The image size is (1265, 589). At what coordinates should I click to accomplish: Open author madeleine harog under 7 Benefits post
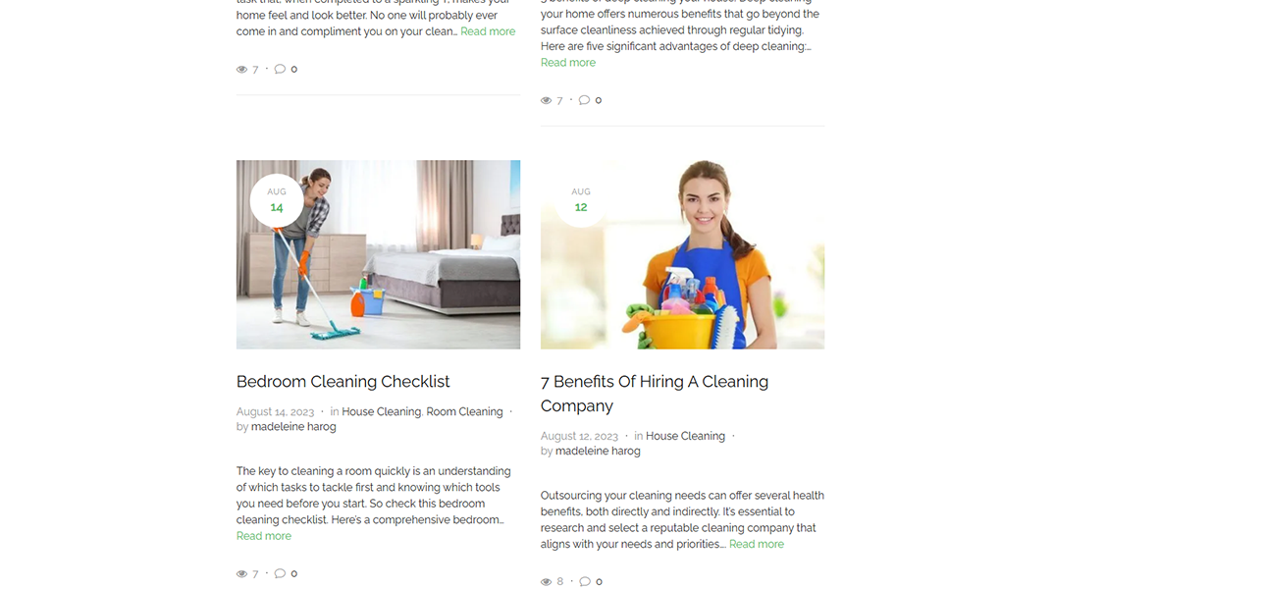click(598, 452)
